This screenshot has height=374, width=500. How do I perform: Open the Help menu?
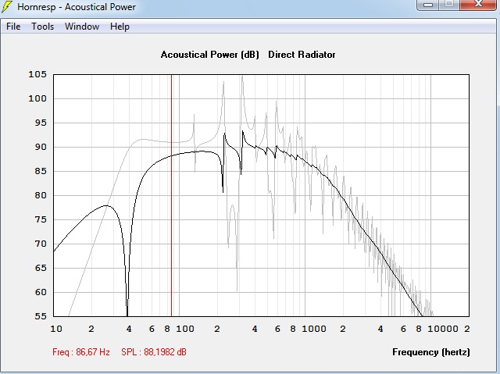pyautogui.click(x=120, y=27)
